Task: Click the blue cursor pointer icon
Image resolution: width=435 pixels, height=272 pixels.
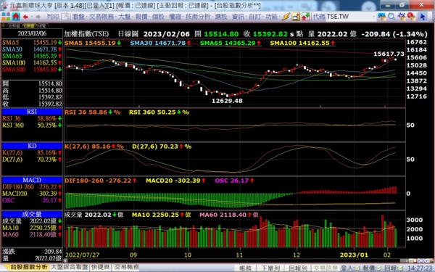Action: coord(422,17)
